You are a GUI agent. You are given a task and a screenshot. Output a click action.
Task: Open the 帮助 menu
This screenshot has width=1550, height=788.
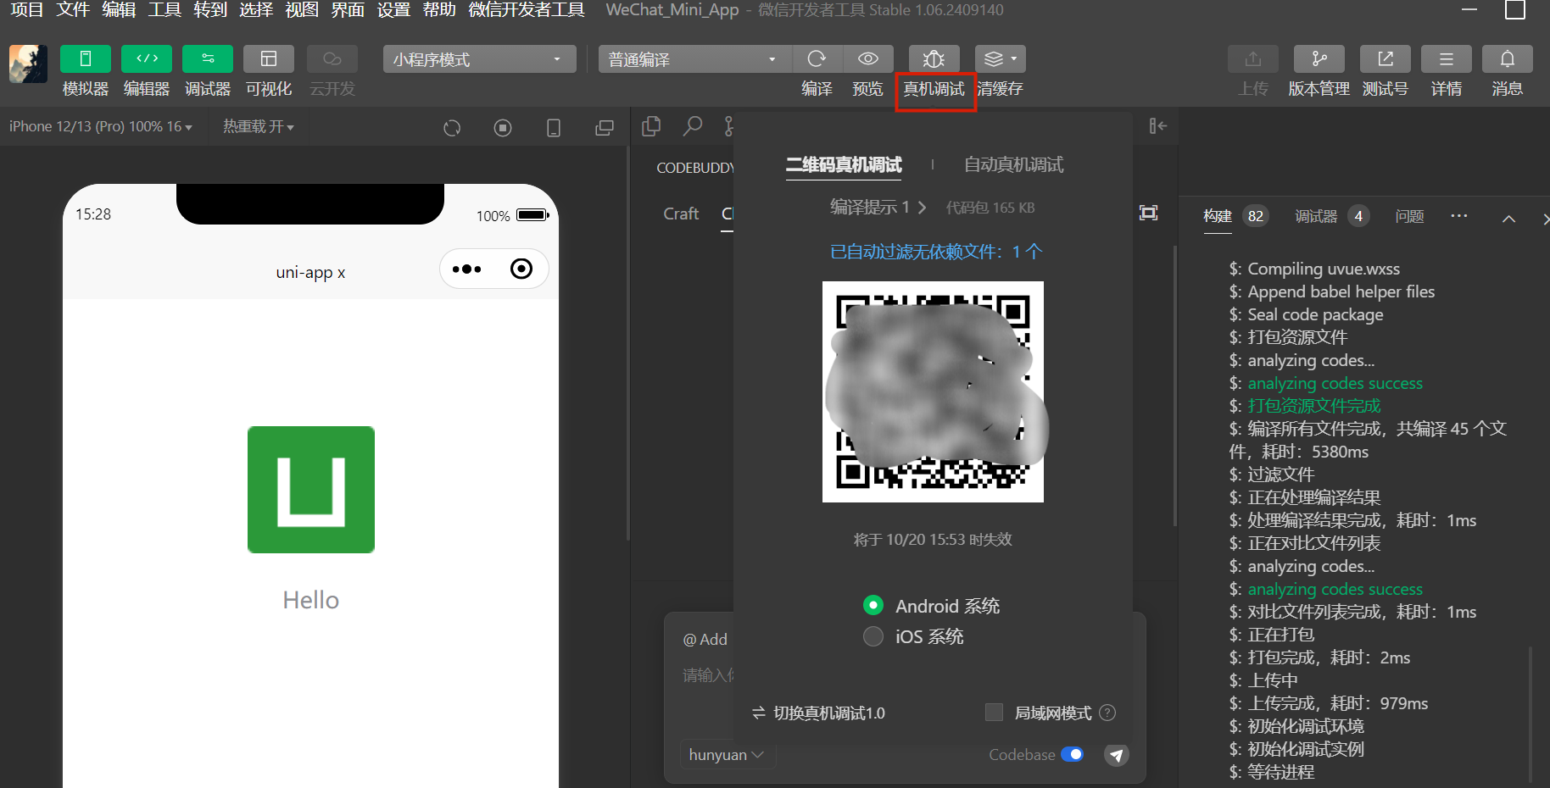click(439, 10)
